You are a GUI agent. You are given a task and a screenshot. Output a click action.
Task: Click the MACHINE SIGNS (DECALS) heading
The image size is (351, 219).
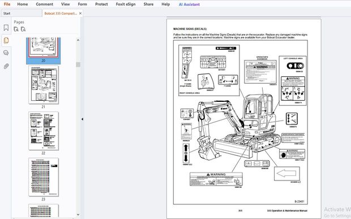click(190, 29)
